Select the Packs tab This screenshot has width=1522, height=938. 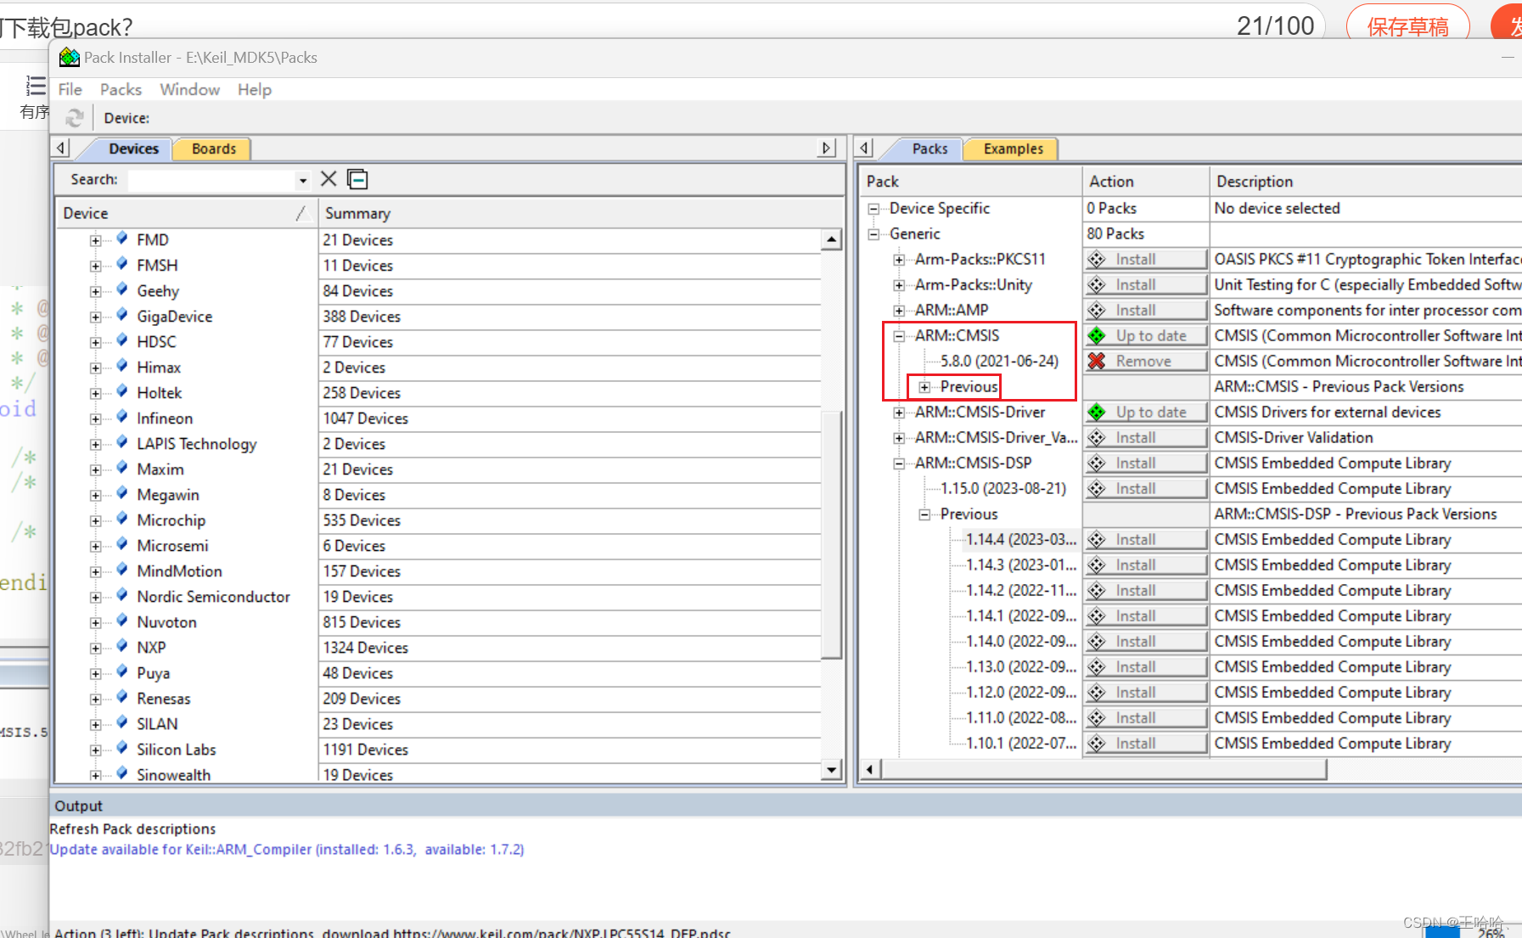pyautogui.click(x=929, y=149)
